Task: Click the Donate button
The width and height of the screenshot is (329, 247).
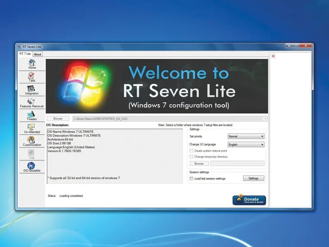Action: pos(249,200)
